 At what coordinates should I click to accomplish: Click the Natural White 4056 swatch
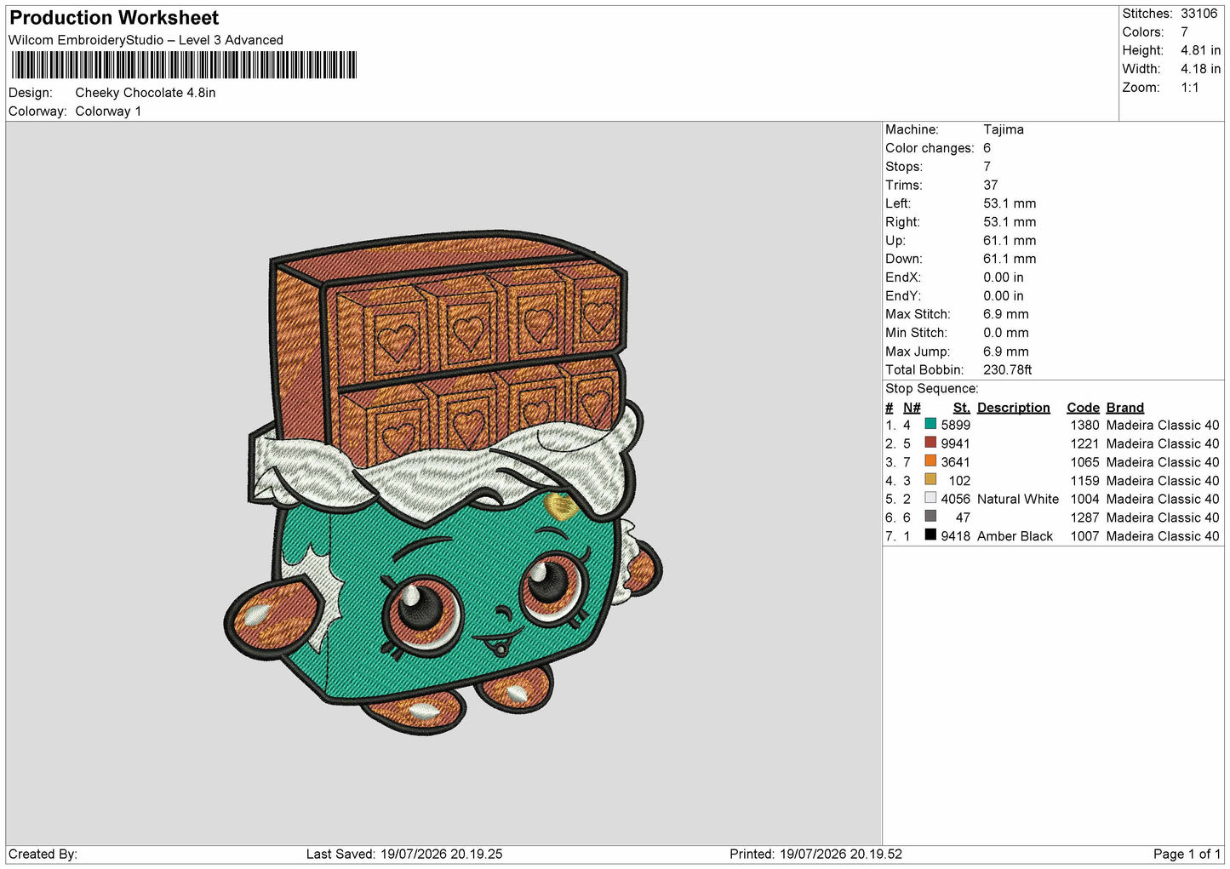point(930,499)
